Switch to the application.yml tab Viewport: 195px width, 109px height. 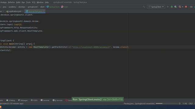click(15, 11)
